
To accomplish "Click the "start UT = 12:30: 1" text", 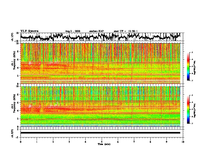I will point(126,31).
